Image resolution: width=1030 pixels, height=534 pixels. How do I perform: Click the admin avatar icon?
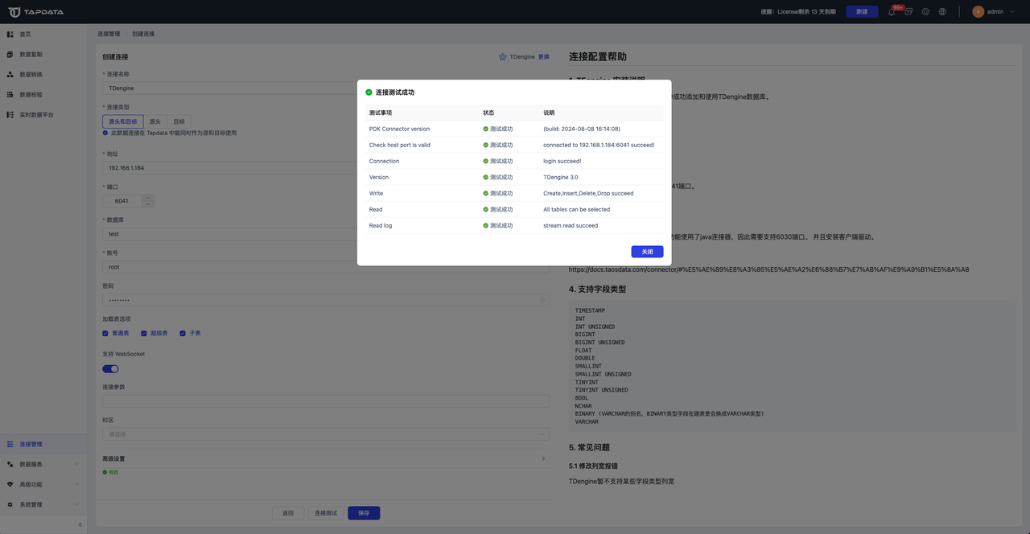tap(978, 12)
